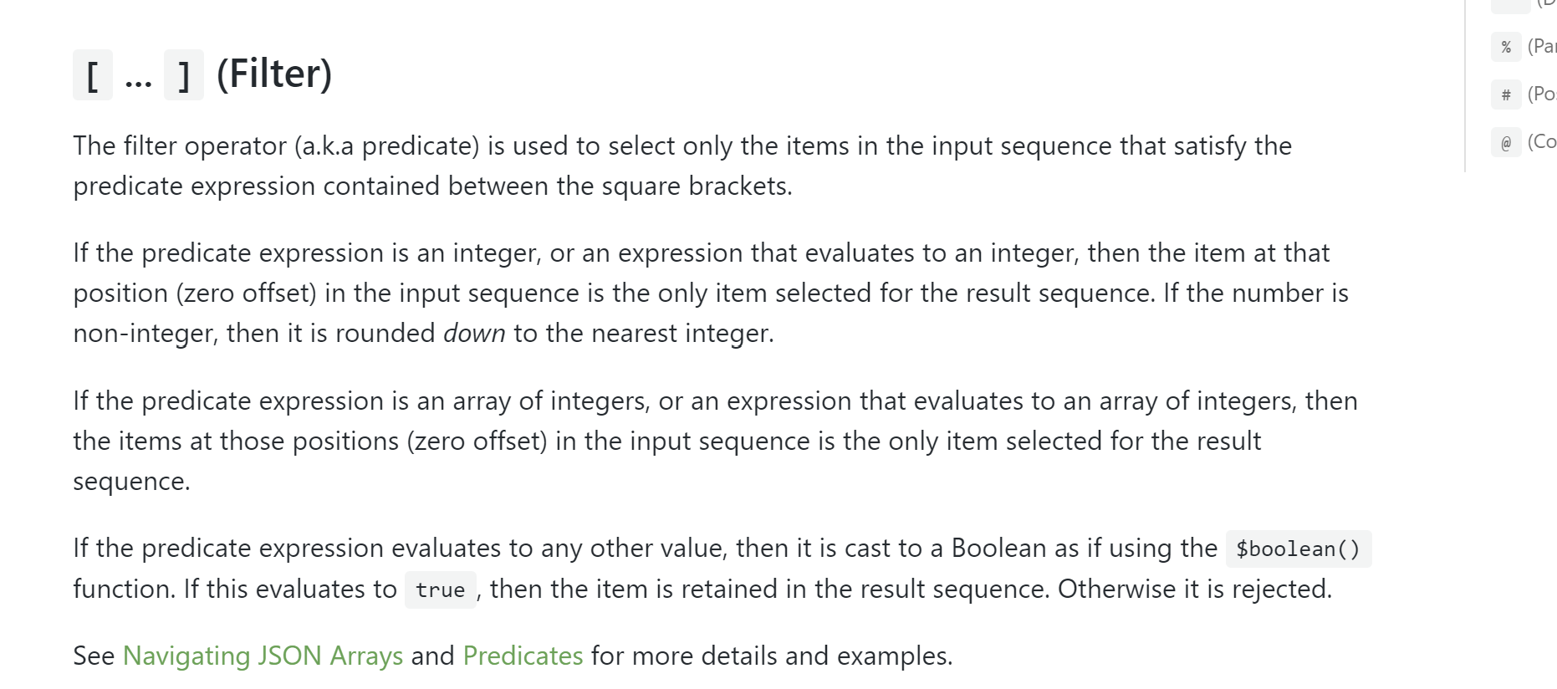Click the italic word down
This screenshot has height=689, width=1557.
tap(474, 334)
